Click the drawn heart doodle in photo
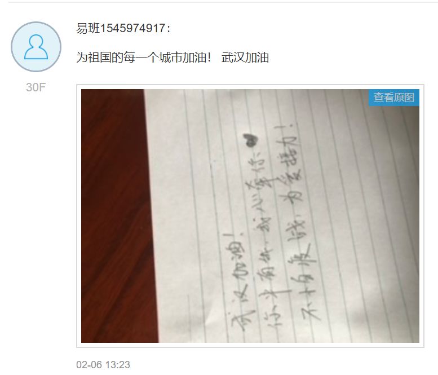 pos(250,139)
